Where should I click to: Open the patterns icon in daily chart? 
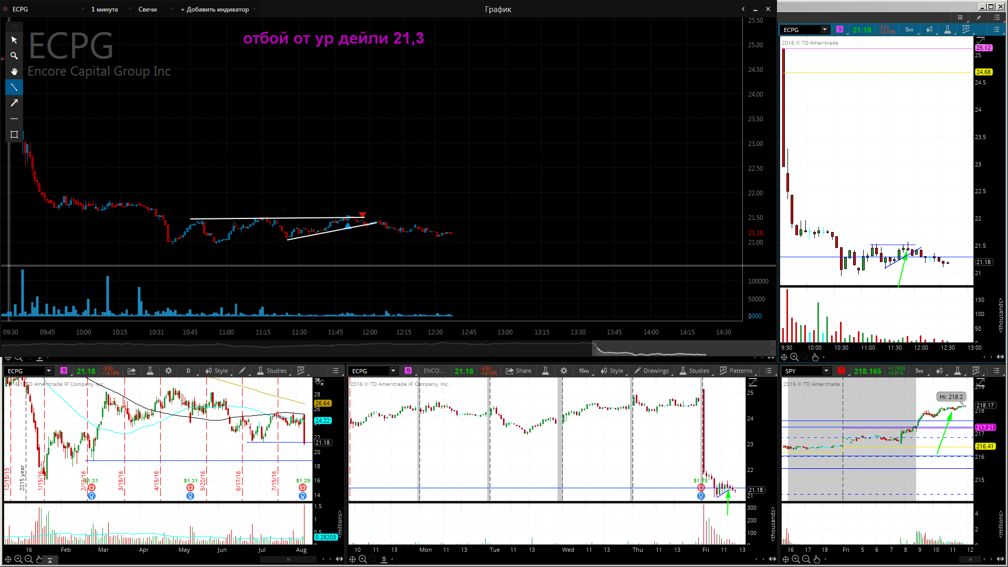[301, 371]
